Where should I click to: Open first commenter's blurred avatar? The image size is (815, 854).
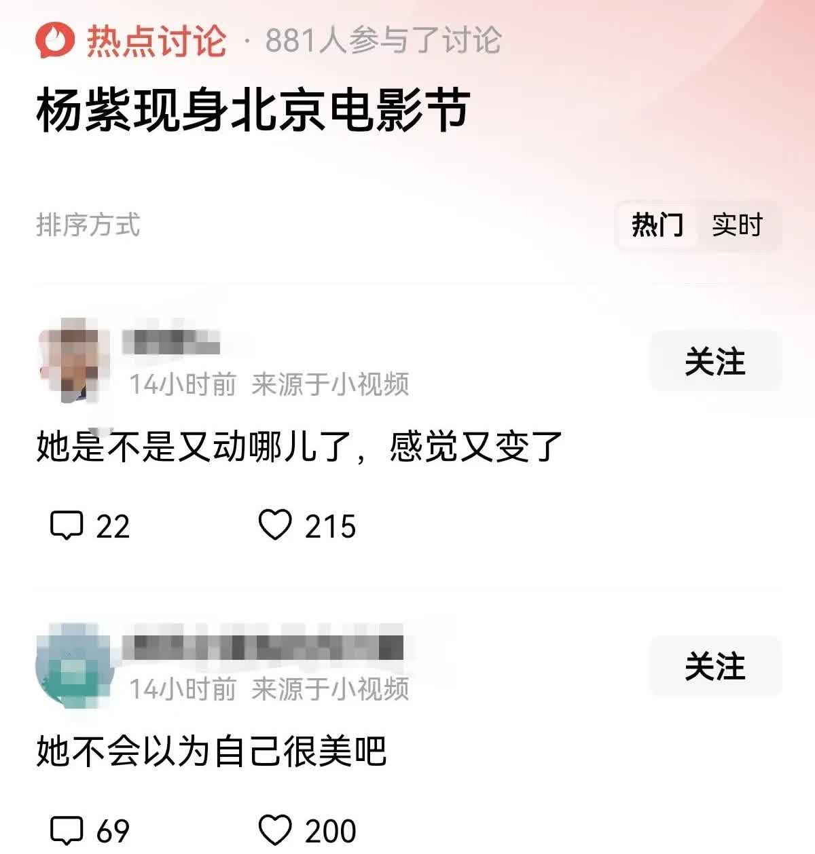(73, 360)
